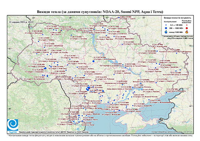Click the map title Викиди тепла
Viewport: 200px width, 141px height.
point(100,12)
